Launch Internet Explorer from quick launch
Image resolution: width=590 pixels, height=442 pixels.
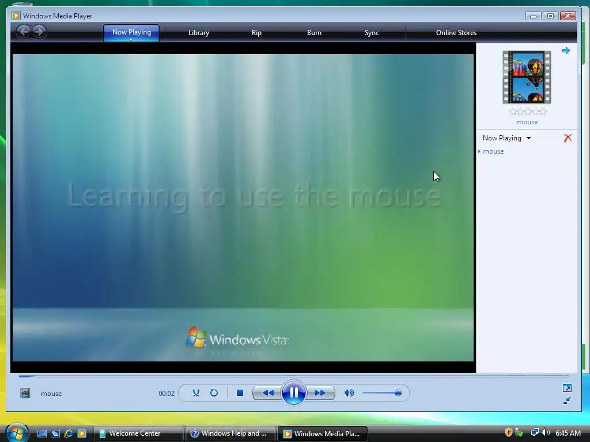click(x=69, y=433)
